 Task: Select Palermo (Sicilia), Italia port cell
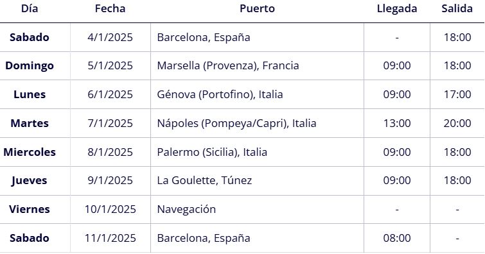click(x=212, y=152)
